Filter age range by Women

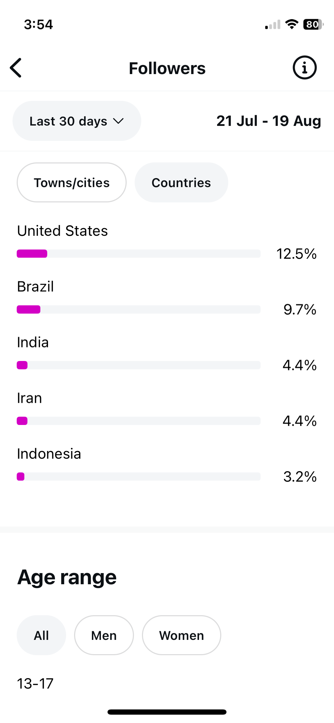tap(181, 635)
